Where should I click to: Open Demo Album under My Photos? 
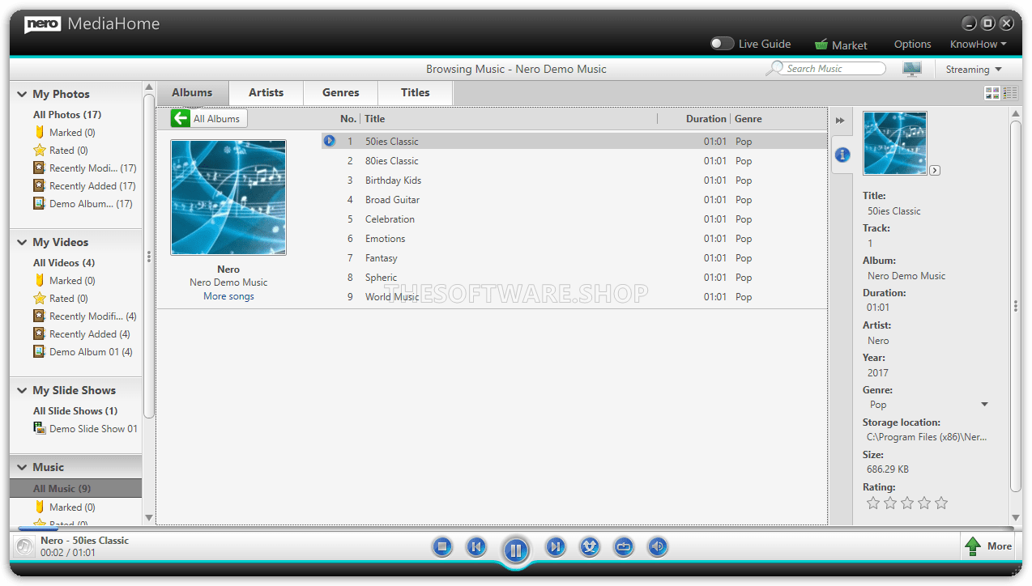coord(83,204)
